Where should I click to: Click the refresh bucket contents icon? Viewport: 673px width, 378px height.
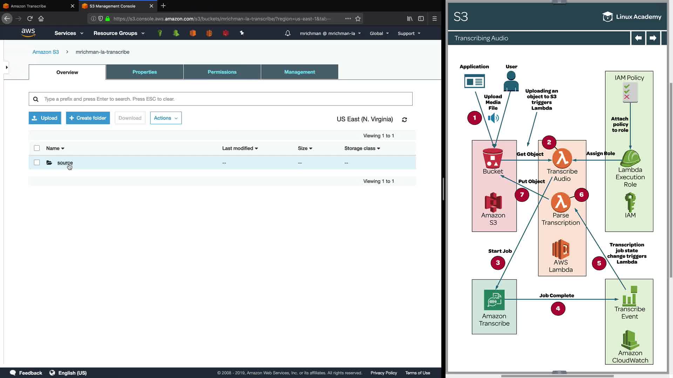[x=404, y=120]
